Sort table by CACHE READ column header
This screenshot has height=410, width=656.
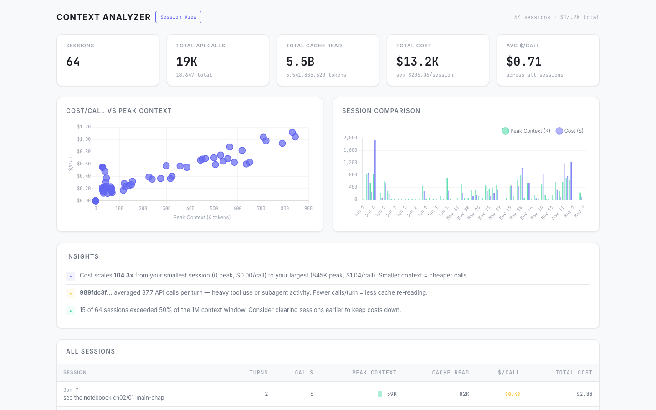(x=451, y=373)
